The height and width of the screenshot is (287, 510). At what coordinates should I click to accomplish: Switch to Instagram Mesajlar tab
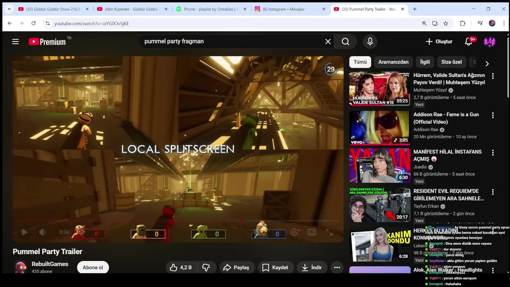pyautogui.click(x=290, y=9)
